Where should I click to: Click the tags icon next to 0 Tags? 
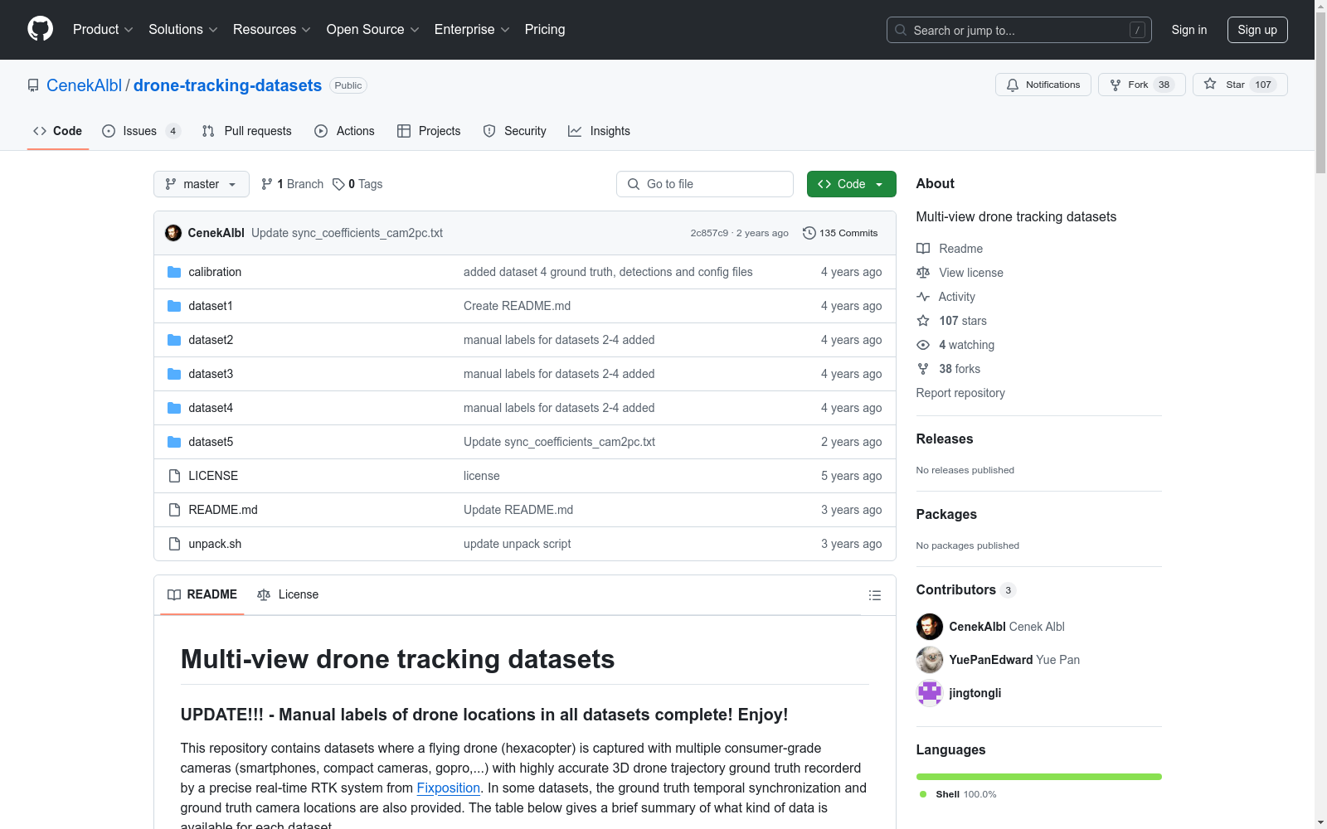click(338, 184)
